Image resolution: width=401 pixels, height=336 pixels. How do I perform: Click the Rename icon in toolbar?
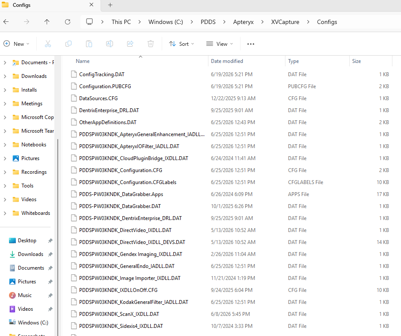click(x=110, y=44)
